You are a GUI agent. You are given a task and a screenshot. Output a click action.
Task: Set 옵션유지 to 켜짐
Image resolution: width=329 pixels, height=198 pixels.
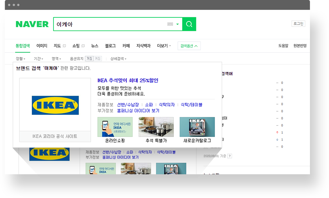pyautogui.click(x=97, y=59)
